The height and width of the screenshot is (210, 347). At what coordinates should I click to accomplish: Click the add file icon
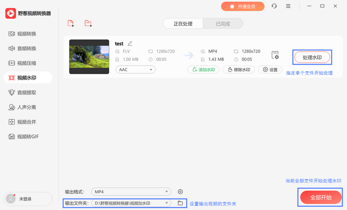(70, 23)
